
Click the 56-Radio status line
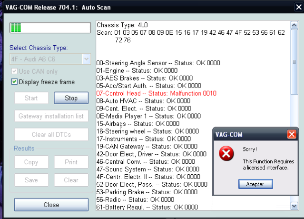click(x=135, y=199)
